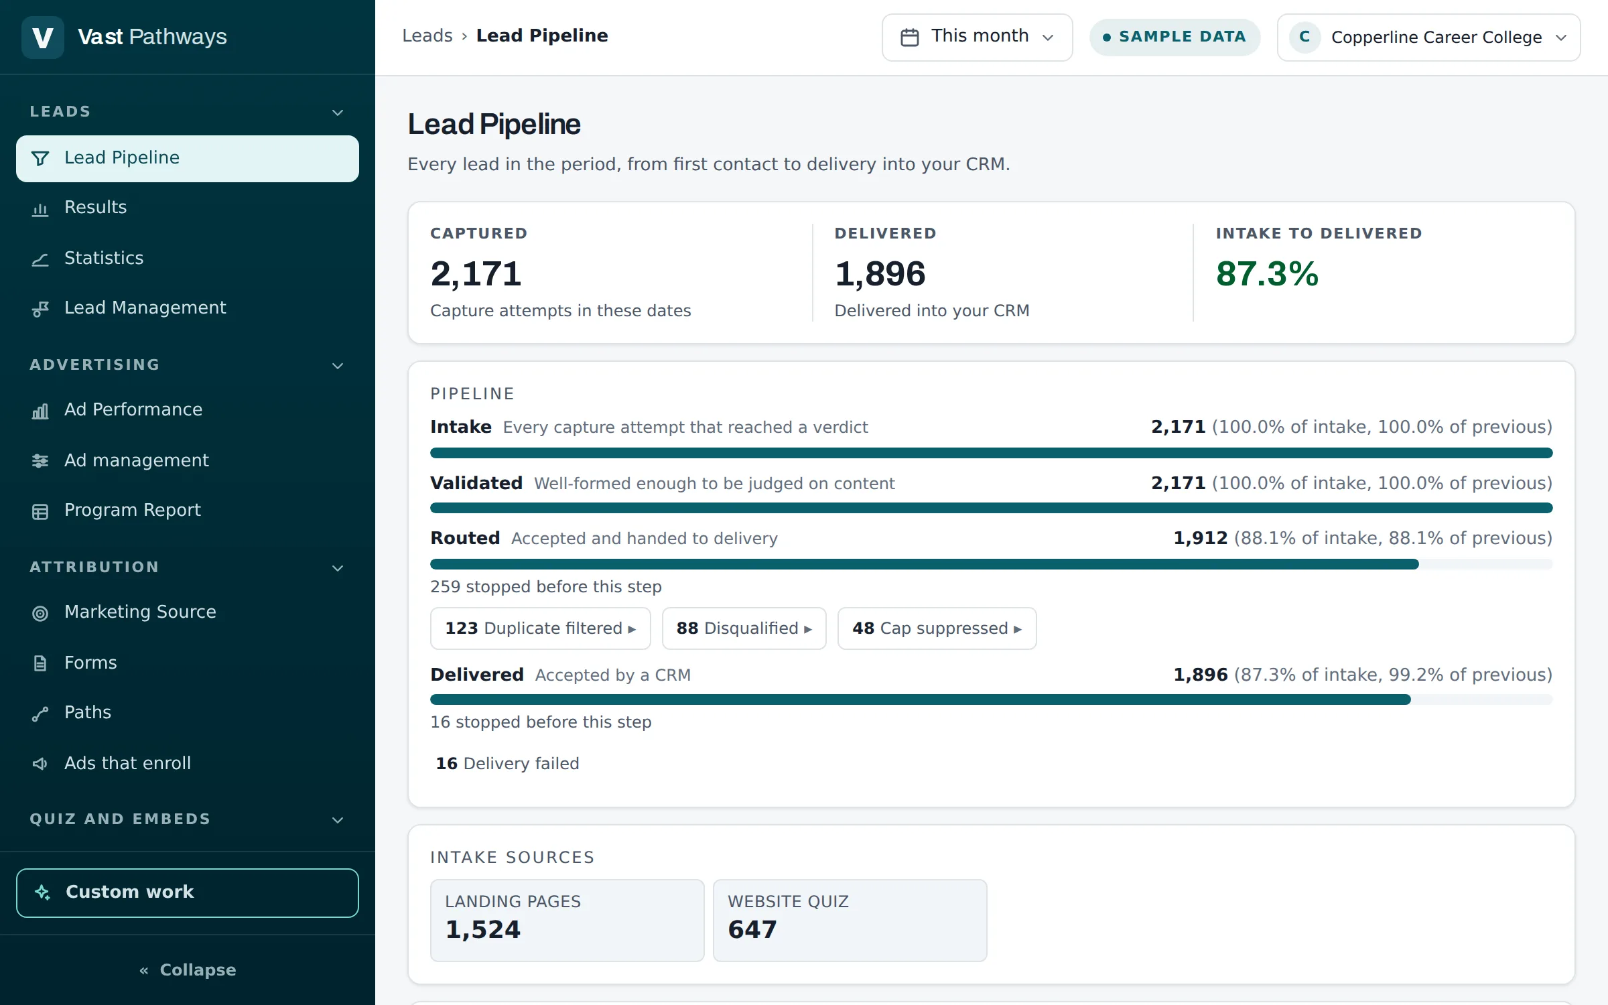Viewport: 1608px width, 1005px height.
Task: Open the This month date dropdown
Action: 977,37
